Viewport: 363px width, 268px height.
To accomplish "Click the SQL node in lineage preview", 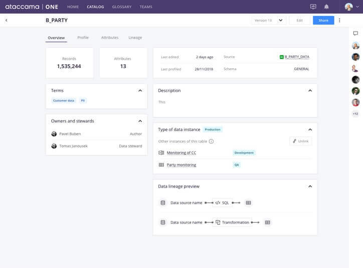I will coord(222,203).
